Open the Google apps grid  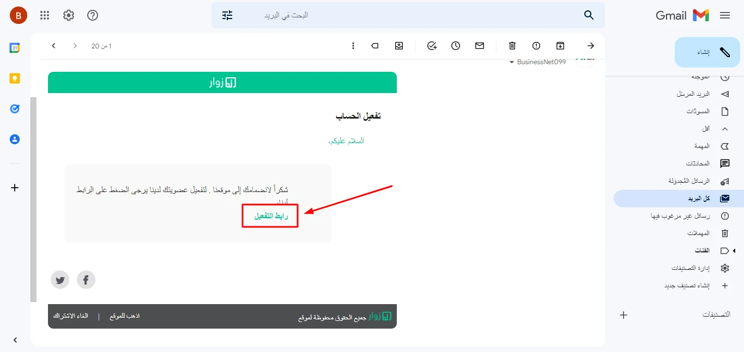45,15
